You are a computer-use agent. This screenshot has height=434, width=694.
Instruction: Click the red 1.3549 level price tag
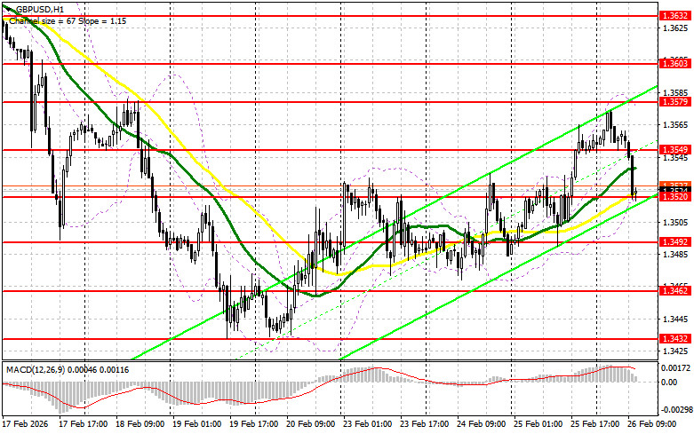click(674, 150)
